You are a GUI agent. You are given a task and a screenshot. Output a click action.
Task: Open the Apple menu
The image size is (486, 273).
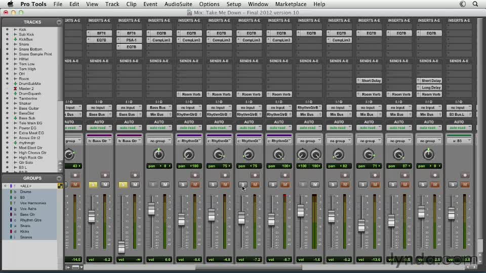10,4
